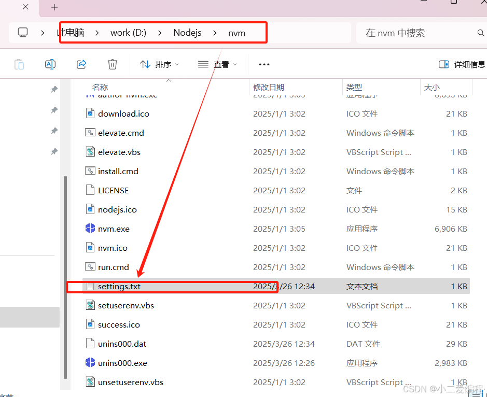Open the sort (排序) dropdown
This screenshot has width=487, height=397.
(159, 65)
